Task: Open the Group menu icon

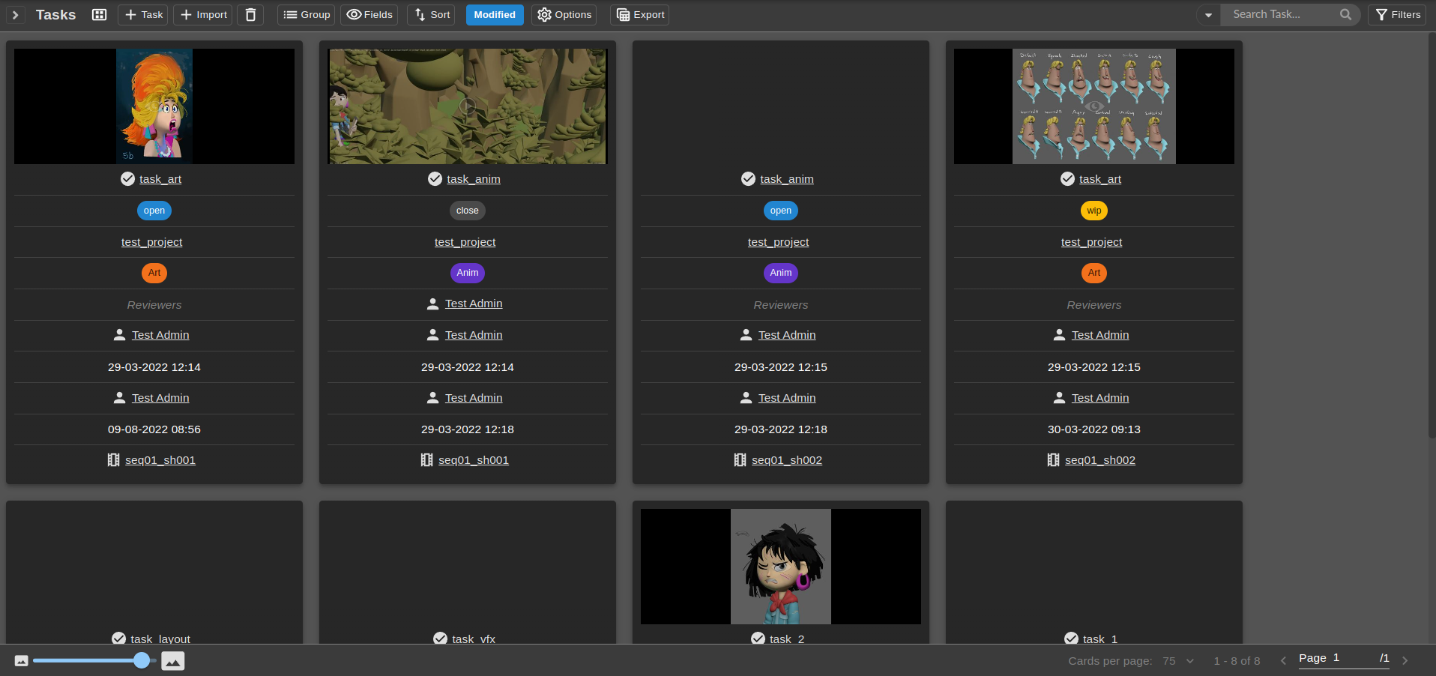Action: (x=290, y=14)
